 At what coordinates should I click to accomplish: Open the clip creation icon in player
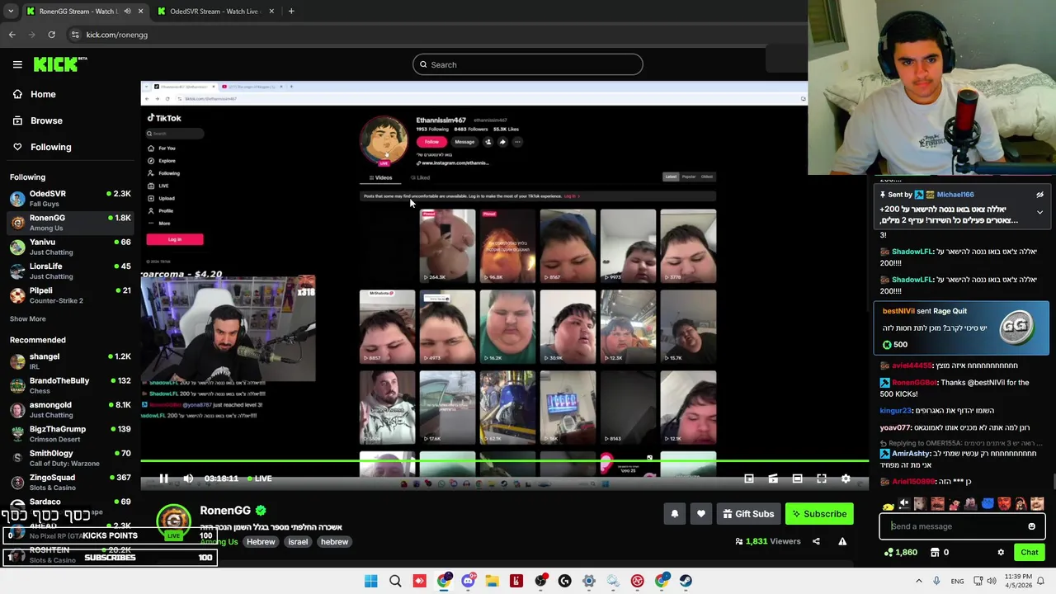point(773,478)
